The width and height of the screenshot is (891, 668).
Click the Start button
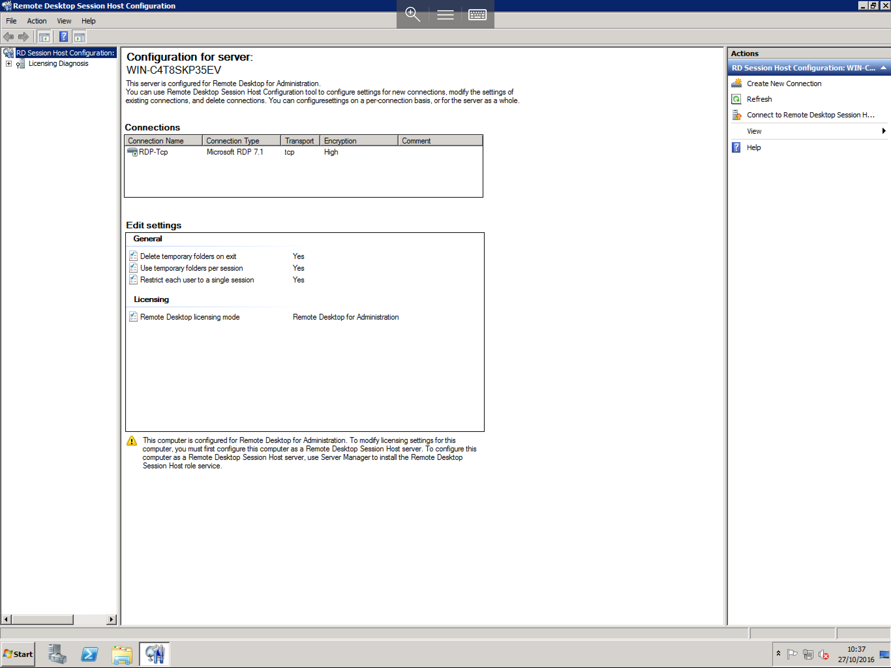click(18, 654)
